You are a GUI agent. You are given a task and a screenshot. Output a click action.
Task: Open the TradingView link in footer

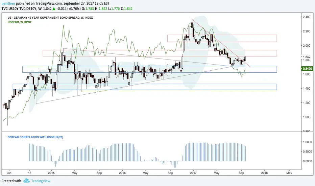[x=41, y=181]
